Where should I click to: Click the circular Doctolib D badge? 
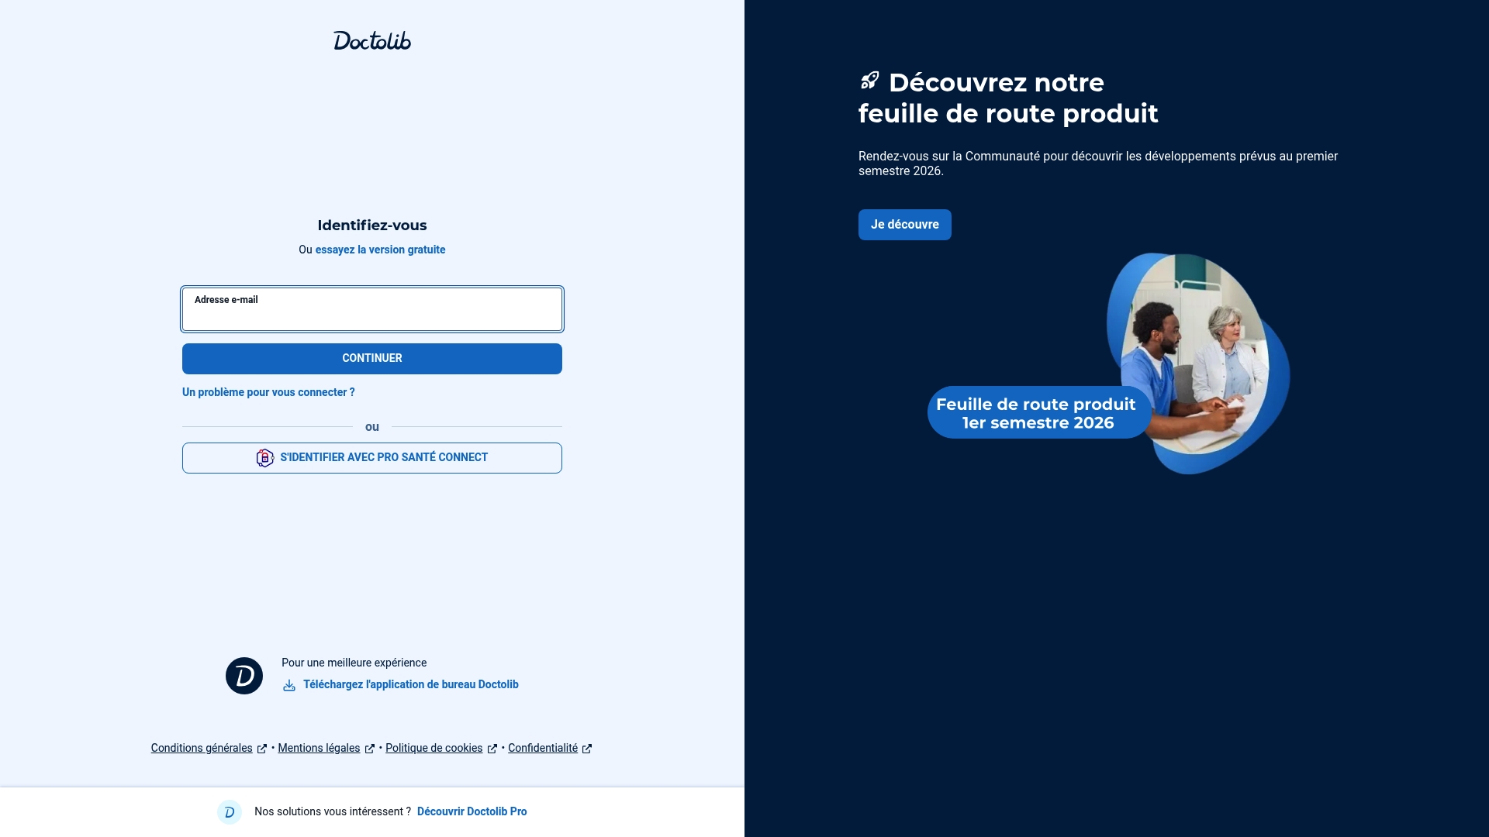tap(244, 675)
